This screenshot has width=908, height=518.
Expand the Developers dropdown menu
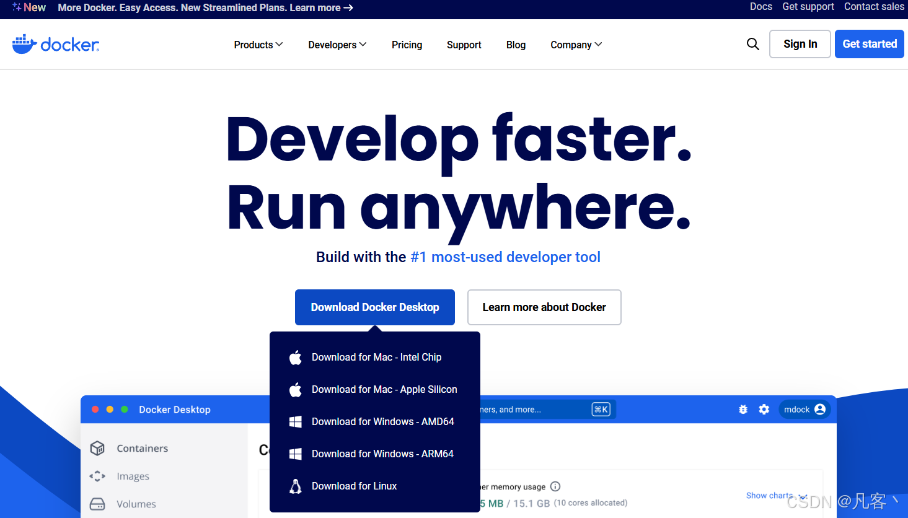click(337, 45)
